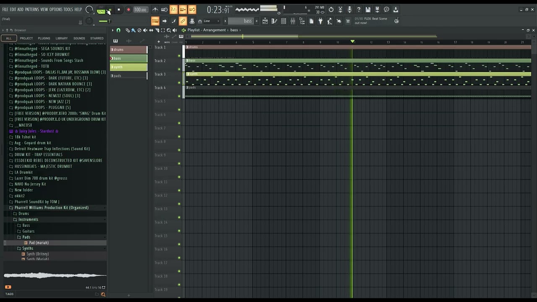Image resolution: width=537 pixels, height=302 pixels.
Task: Open the plugin picker plug icon
Action: point(321,21)
